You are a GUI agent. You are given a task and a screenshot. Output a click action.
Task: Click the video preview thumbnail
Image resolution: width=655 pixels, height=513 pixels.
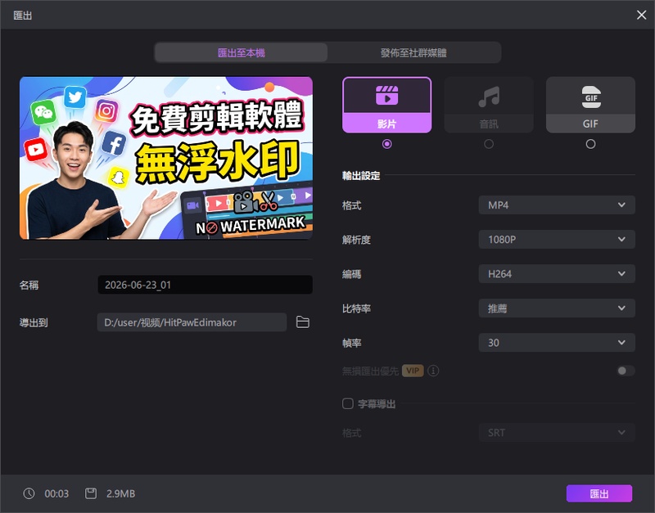[166, 158]
